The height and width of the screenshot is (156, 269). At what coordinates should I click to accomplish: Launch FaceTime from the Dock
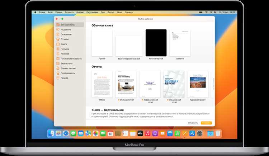pyautogui.click(x=103, y=133)
